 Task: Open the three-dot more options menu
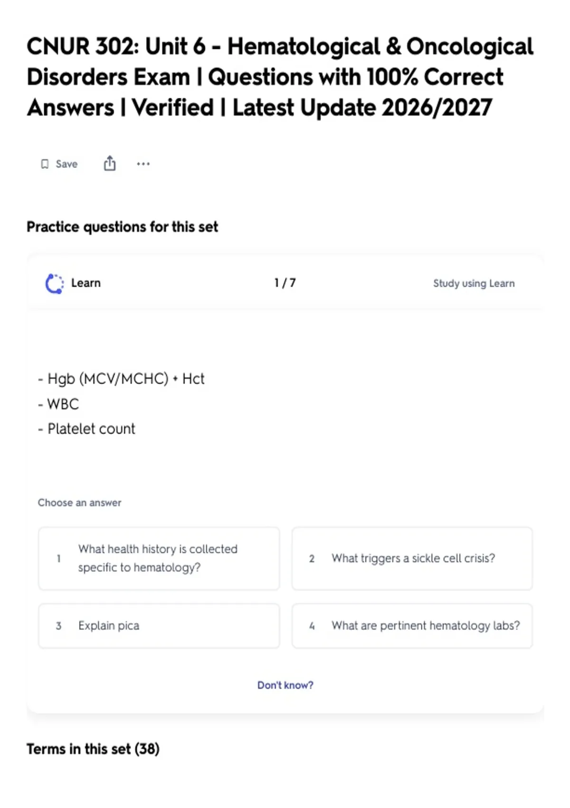tap(143, 164)
